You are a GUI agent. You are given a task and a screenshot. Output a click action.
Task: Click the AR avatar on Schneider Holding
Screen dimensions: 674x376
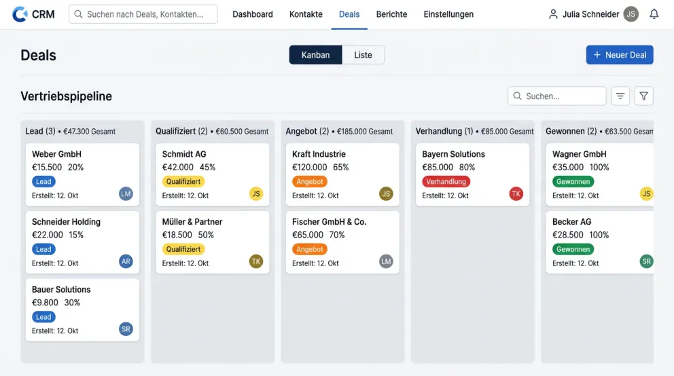coord(126,261)
